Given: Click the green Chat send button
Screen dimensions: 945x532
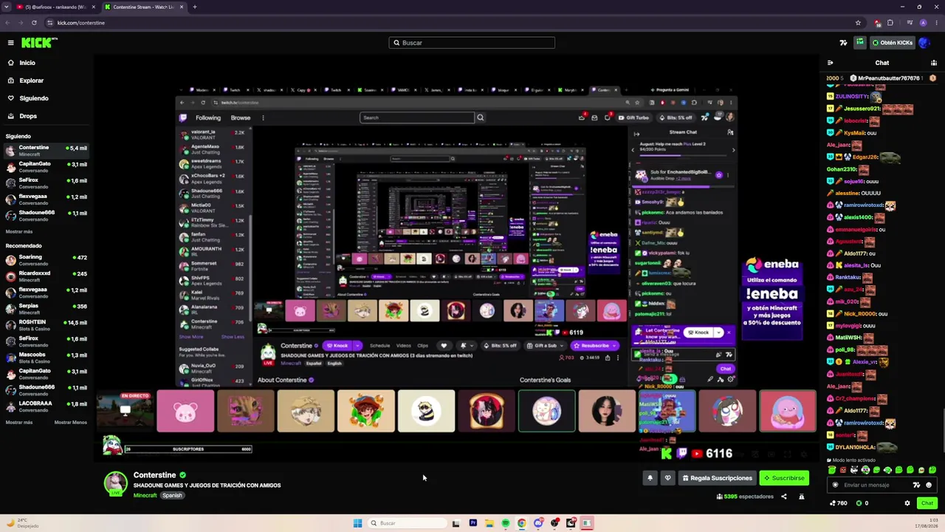Looking at the screenshot, I should [927, 503].
